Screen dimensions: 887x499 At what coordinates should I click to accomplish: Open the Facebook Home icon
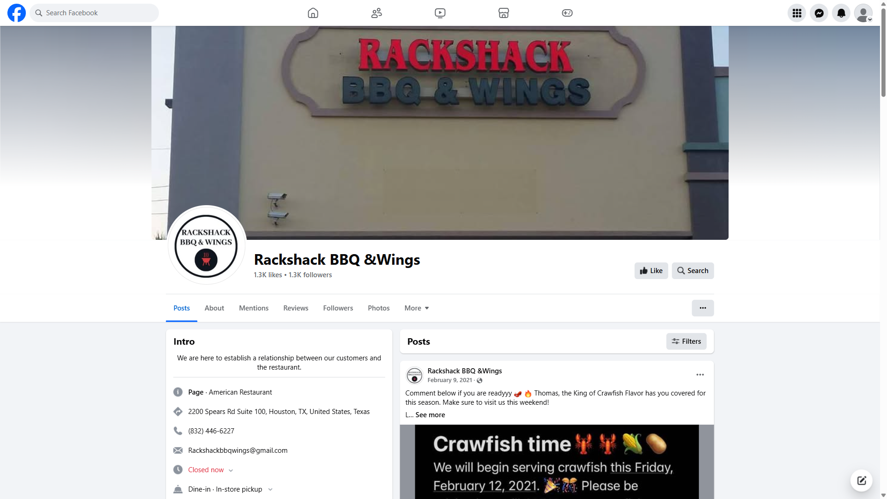point(313,13)
